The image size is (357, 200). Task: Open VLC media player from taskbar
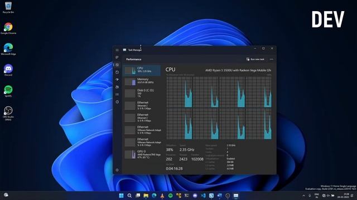(x=162, y=196)
